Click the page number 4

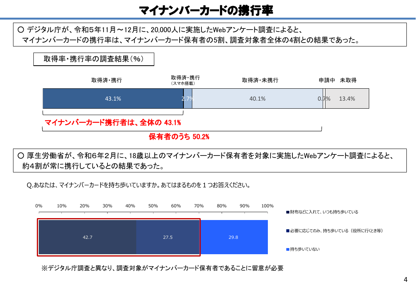[x=405, y=280]
